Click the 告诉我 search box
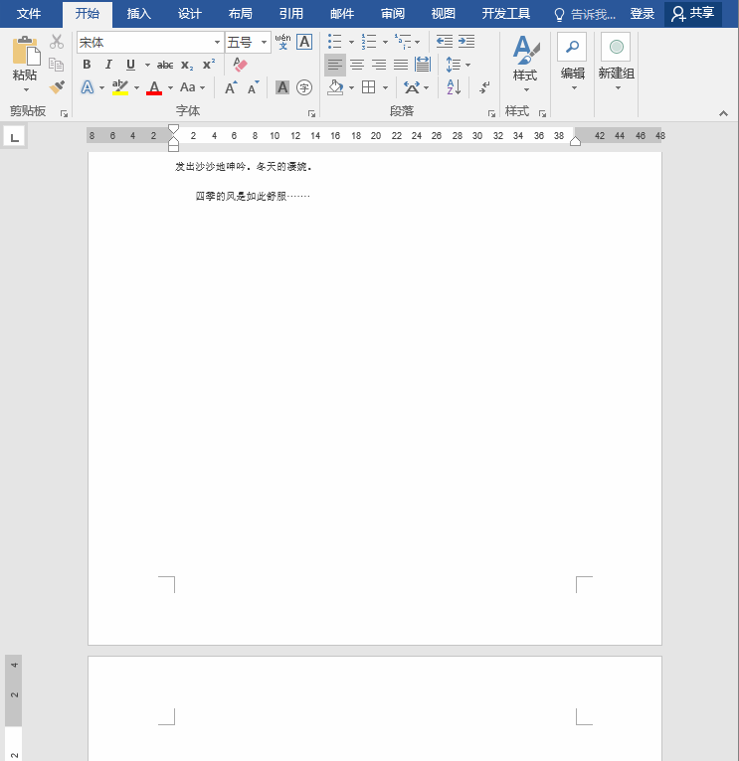This screenshot has width=739, height=761. click(586, 14)
